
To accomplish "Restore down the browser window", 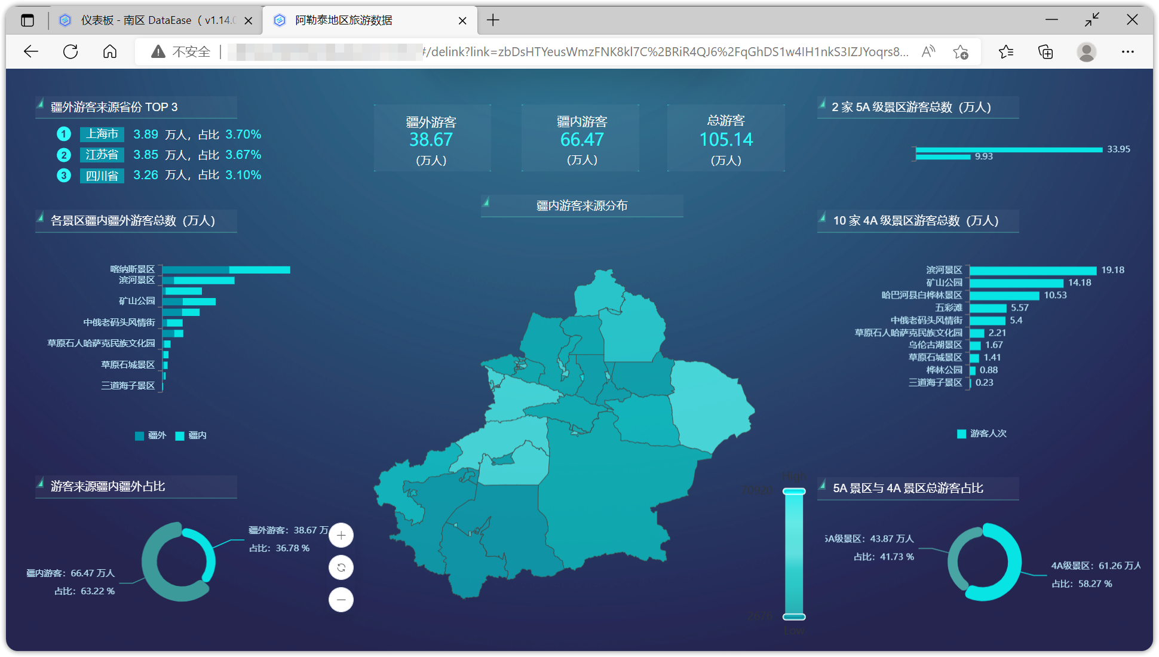I will tap(1092, 20).
